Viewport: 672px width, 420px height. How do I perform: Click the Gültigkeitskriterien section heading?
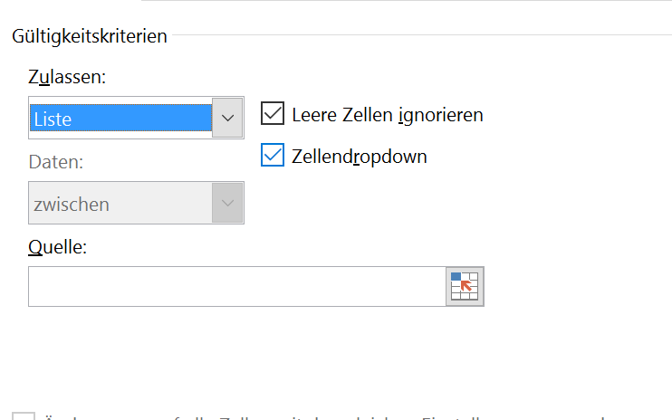pyautogui.click(x=90, y=36)
